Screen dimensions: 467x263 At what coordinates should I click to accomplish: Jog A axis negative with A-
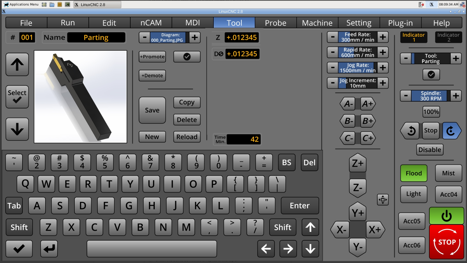coord(348,104)
